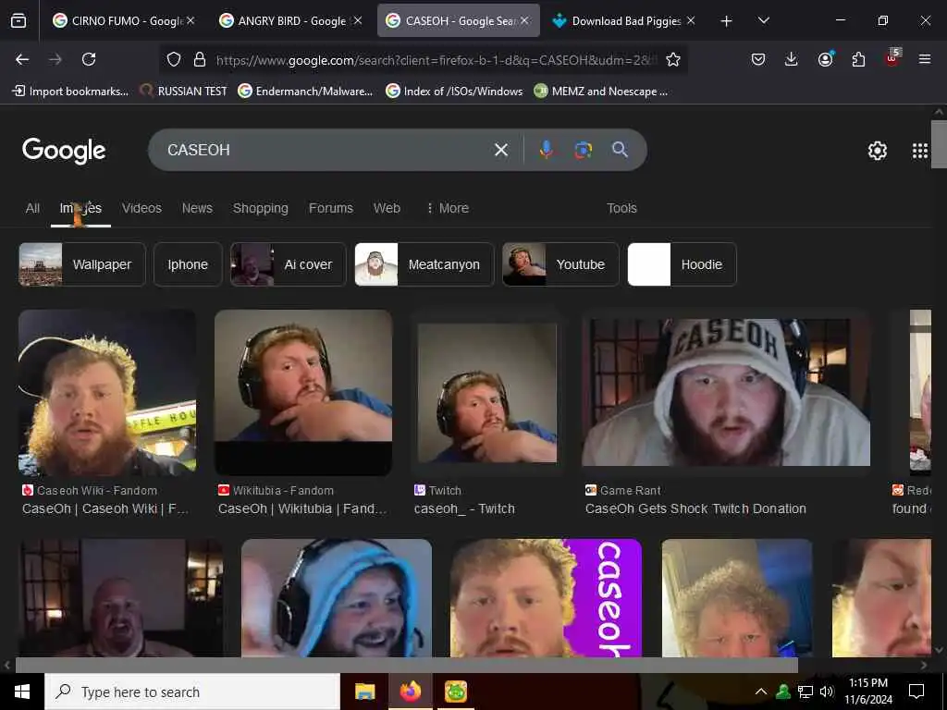947x710 pixels.
Task: Go back to the previous page
Action: 22,59
